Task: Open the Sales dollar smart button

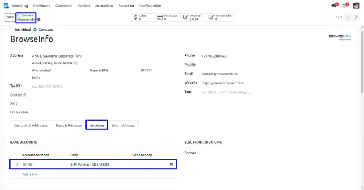Action: point(143,17)
